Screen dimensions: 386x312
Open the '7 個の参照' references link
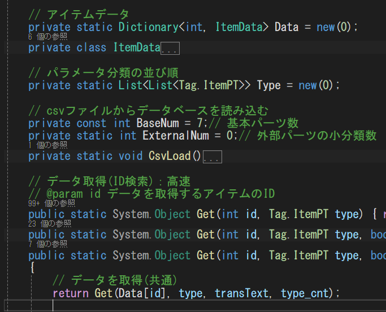coord(48,244)
